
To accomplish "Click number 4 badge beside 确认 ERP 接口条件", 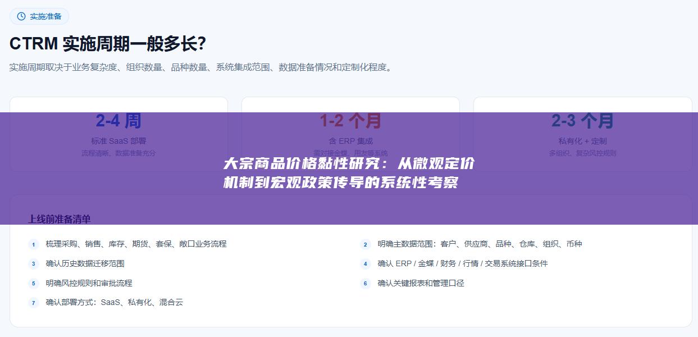I will tap(366, 264).
